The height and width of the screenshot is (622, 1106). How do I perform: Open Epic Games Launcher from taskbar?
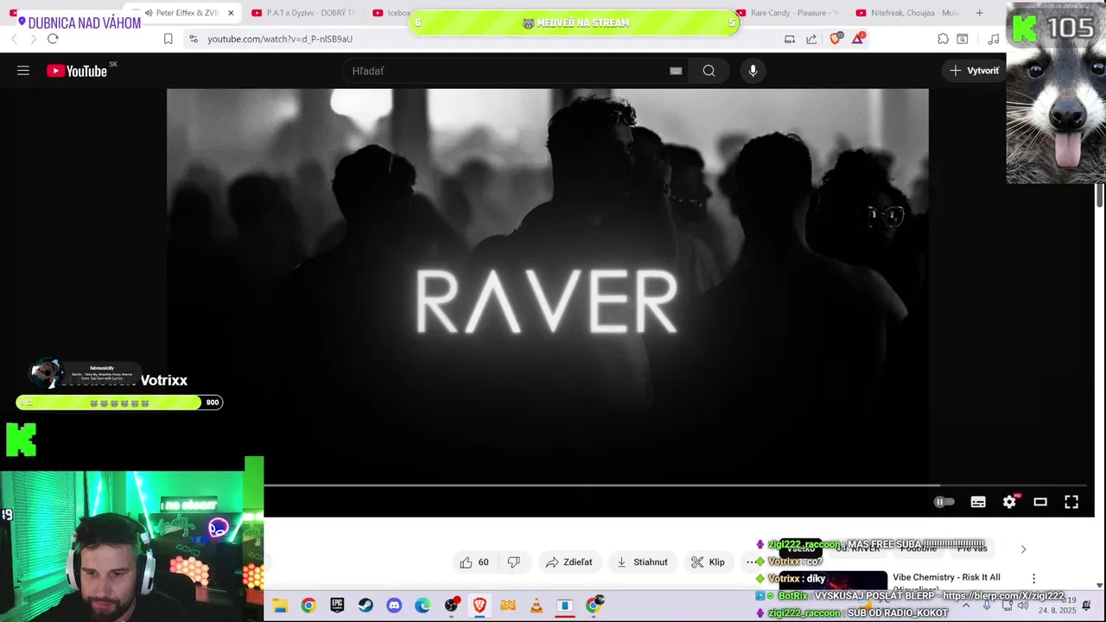(337, 606)
